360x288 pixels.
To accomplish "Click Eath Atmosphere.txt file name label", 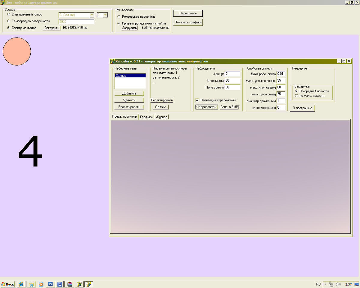I will click(155, 28).
